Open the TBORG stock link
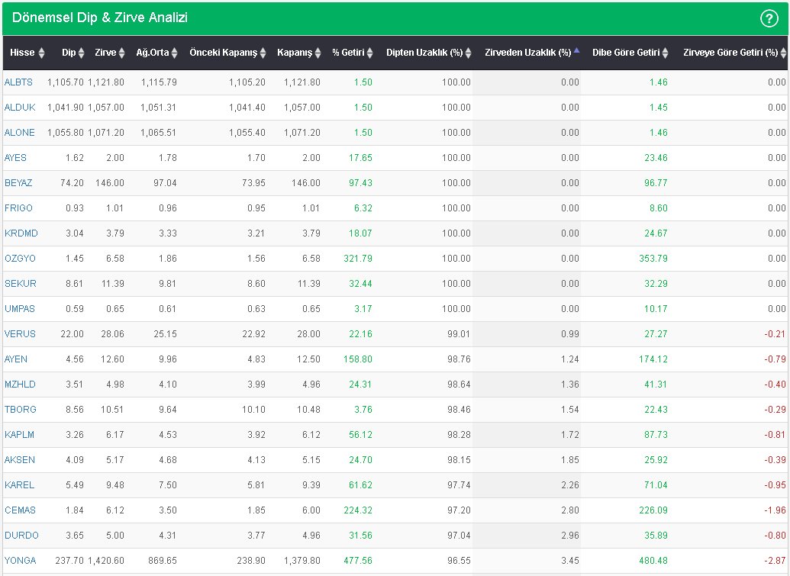This screenshot has width=790, height=576. [x=21, y=410]
